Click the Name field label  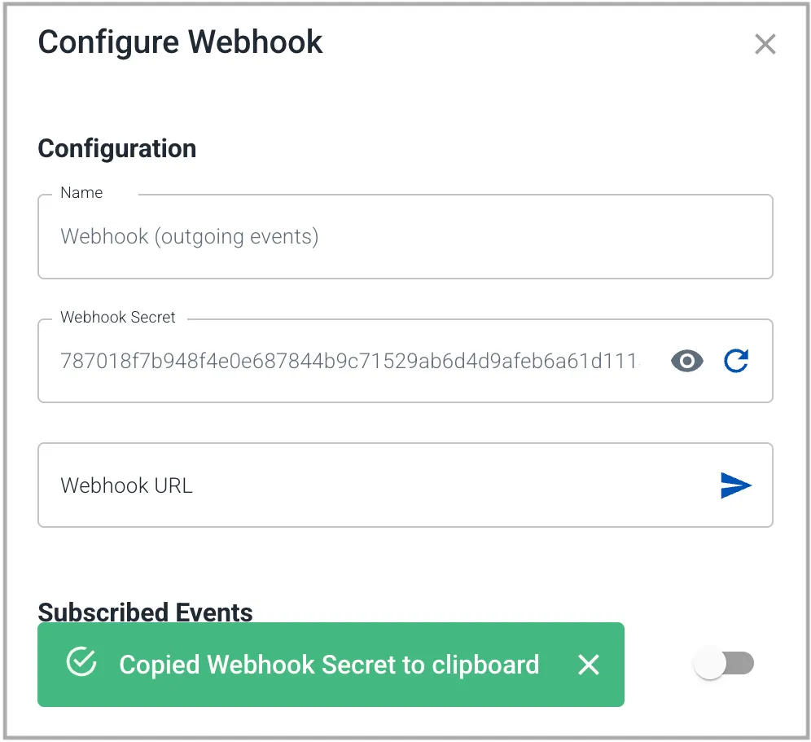pos(81,192)
